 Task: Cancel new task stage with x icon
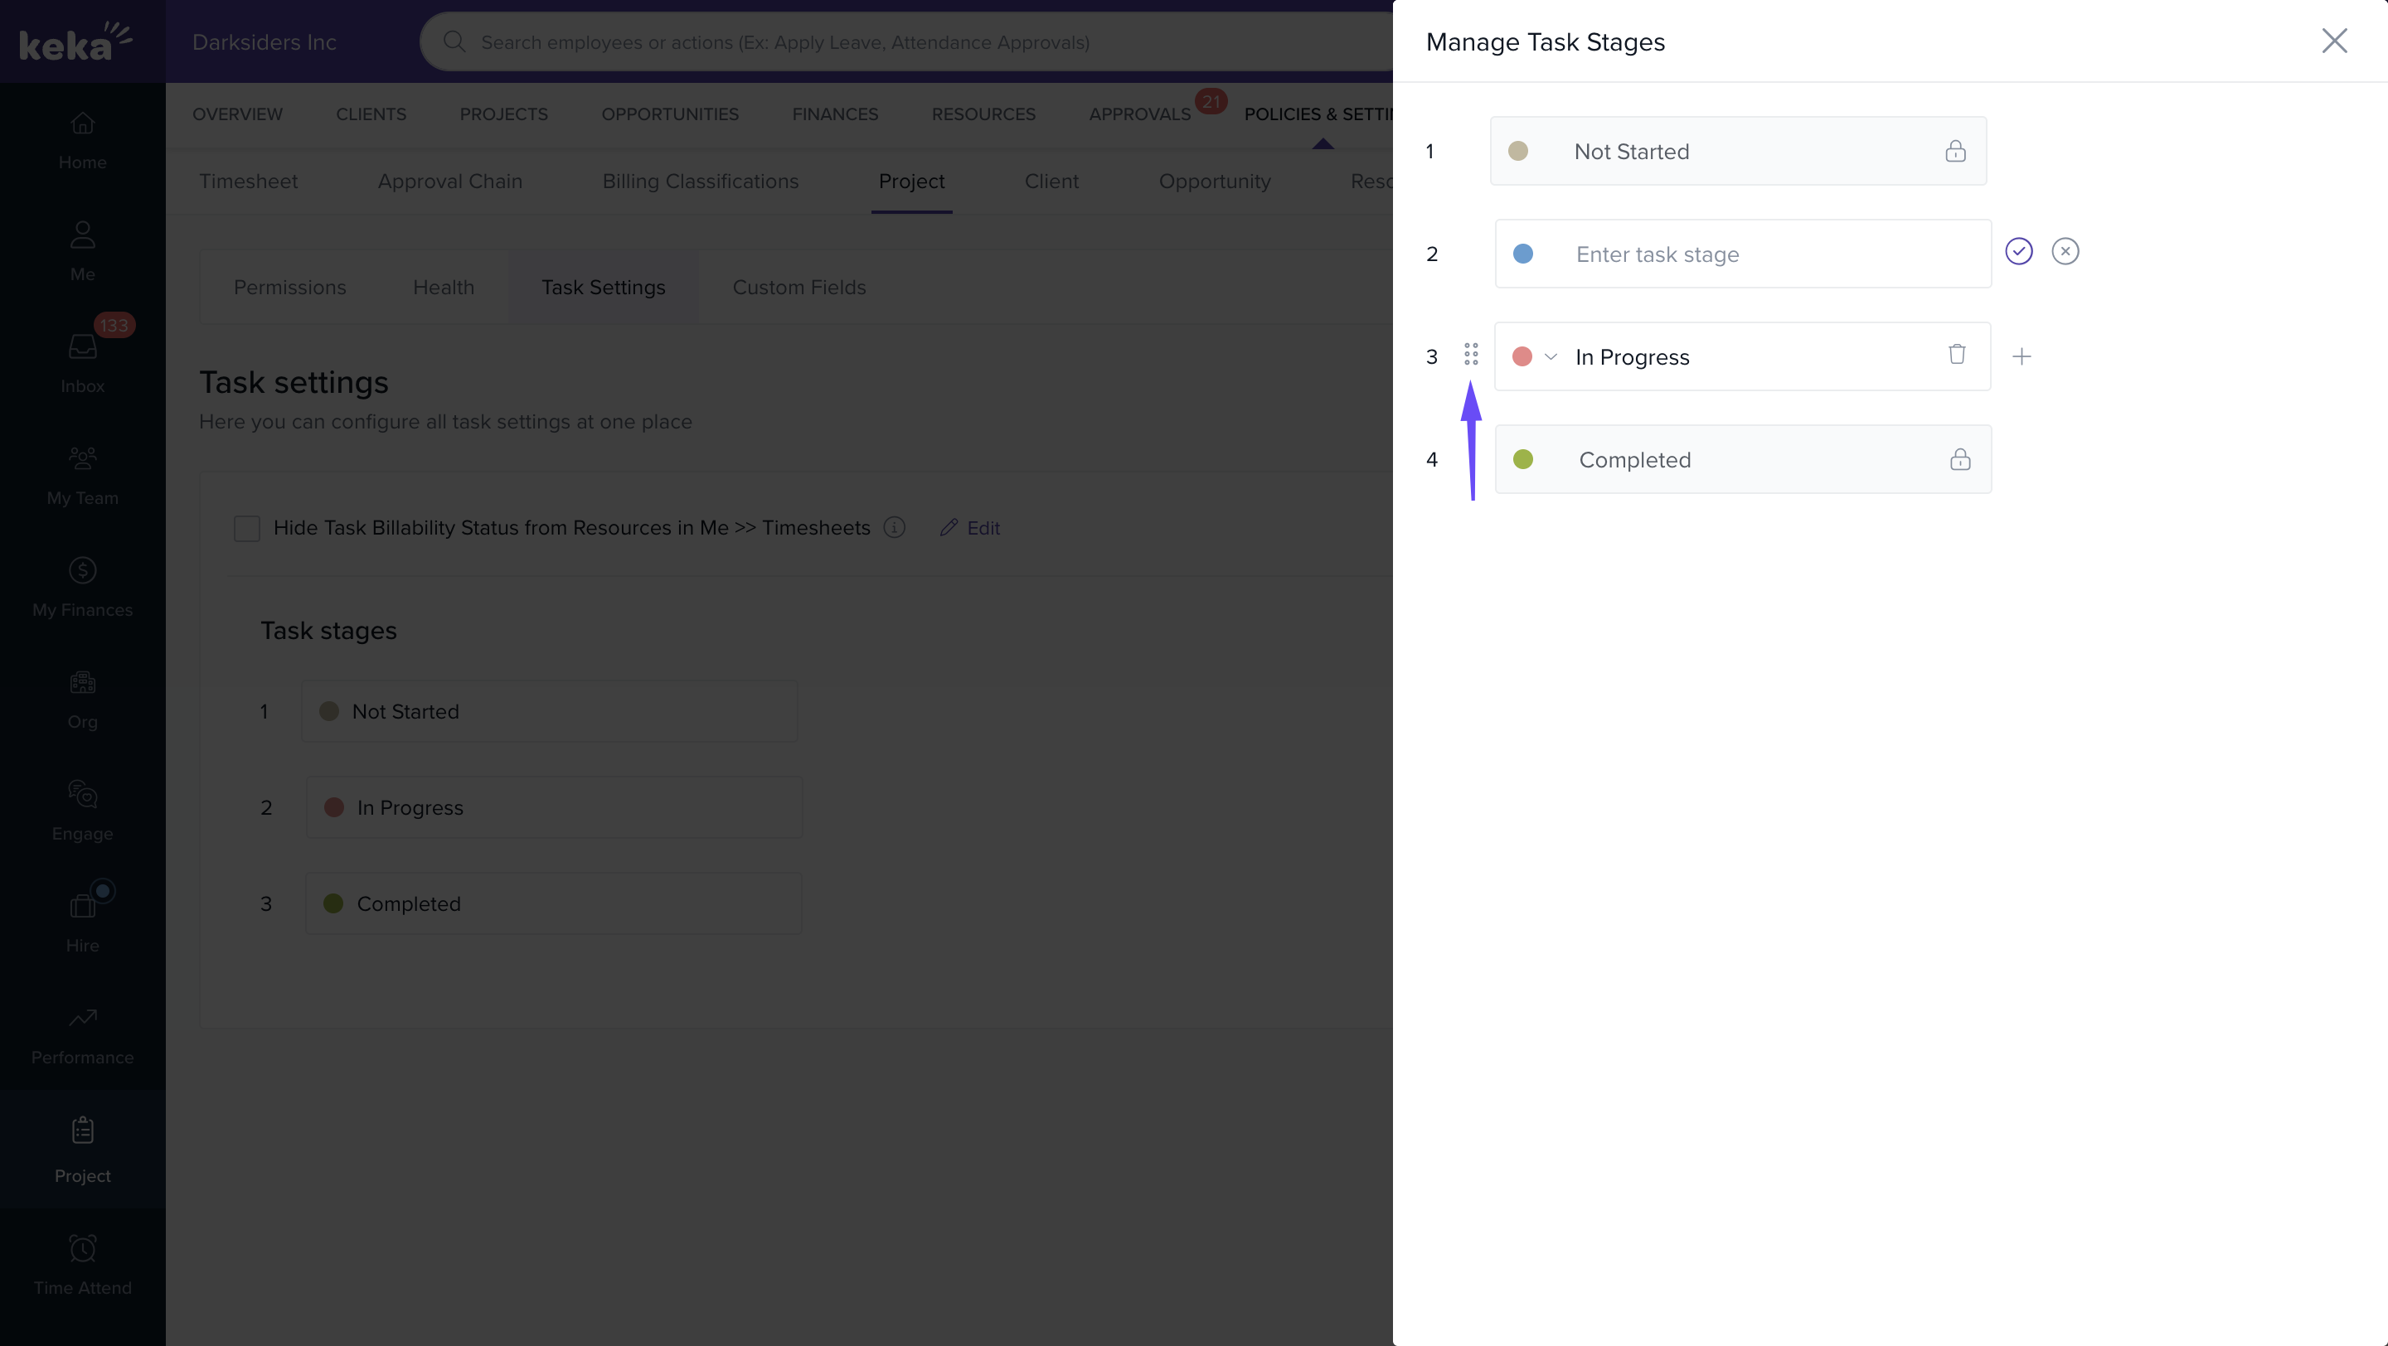pyautogui.click(x=2065, y=251)
